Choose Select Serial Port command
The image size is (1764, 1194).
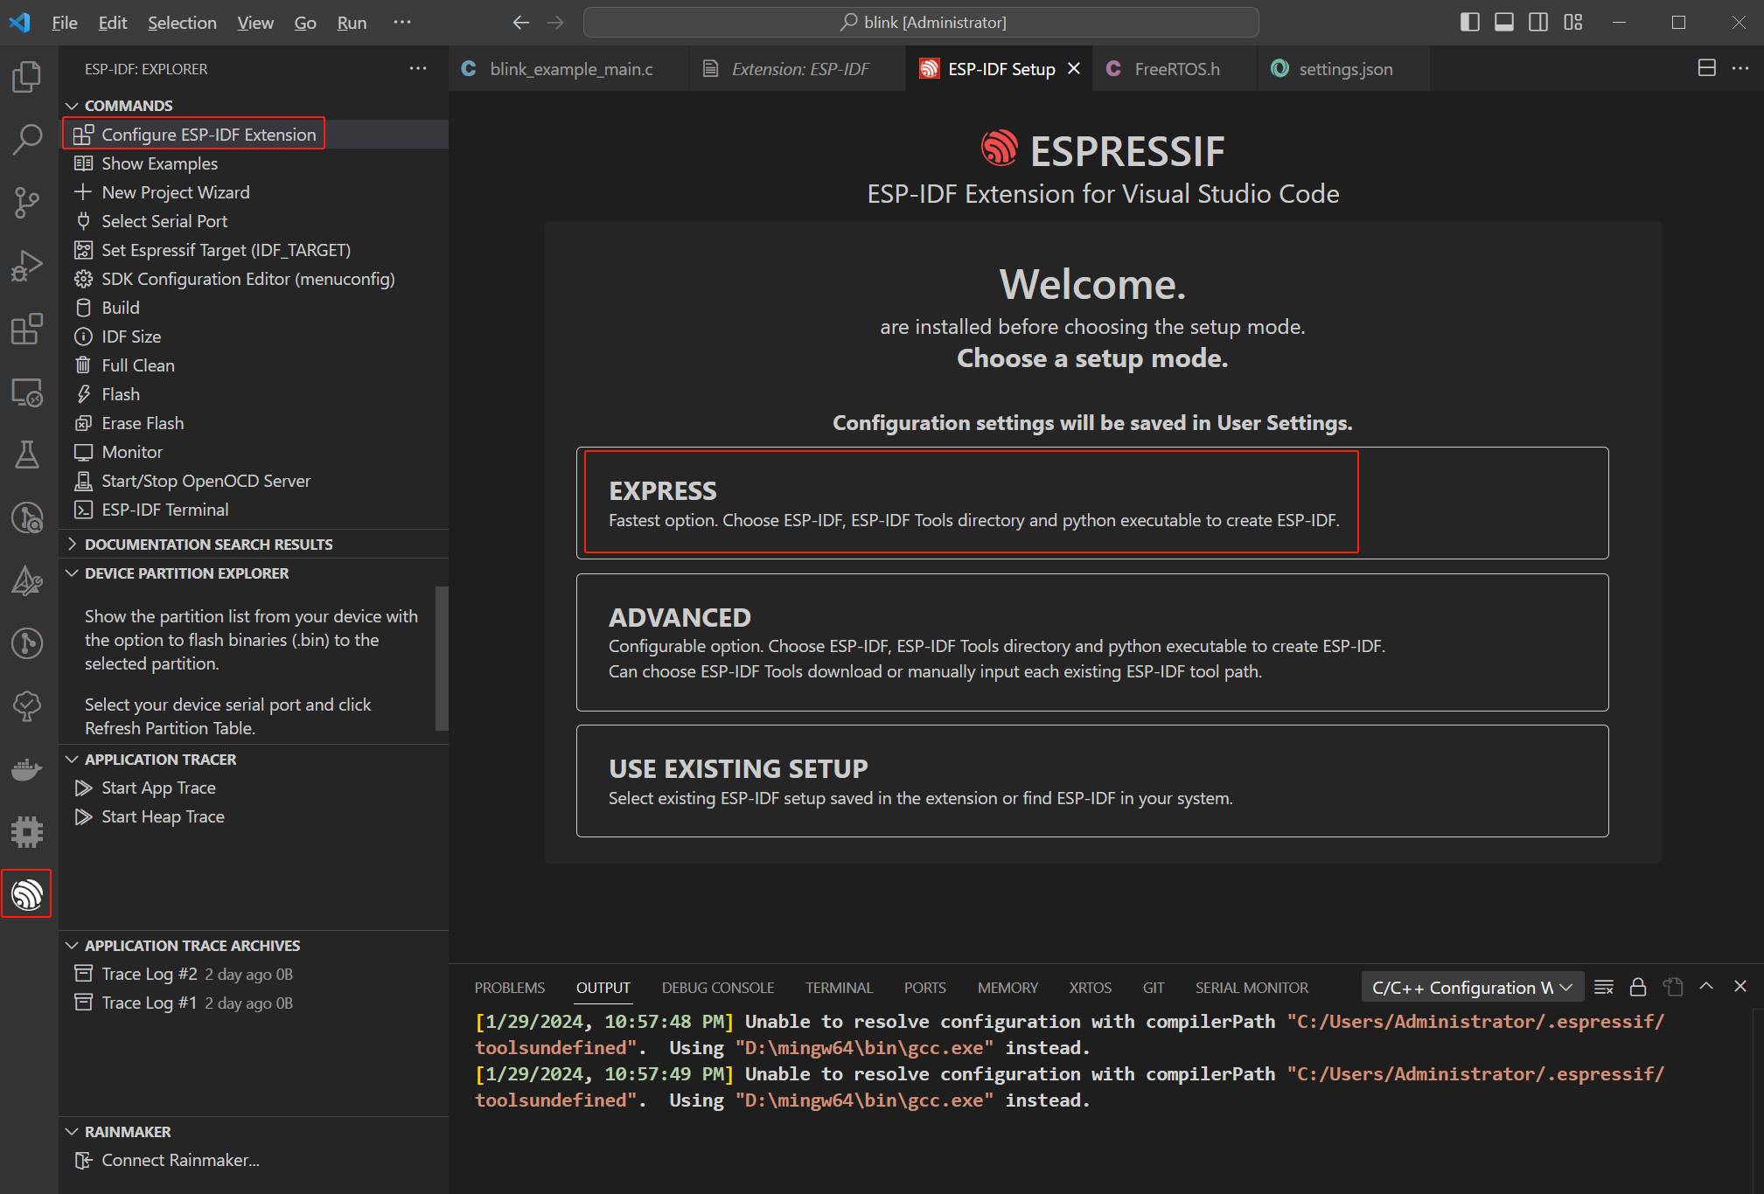coord(254,221)
